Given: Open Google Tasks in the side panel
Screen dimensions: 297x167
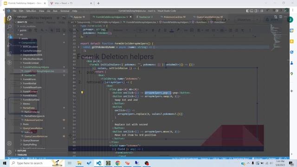Looking at the screenshot, I should tap(292, 52).
